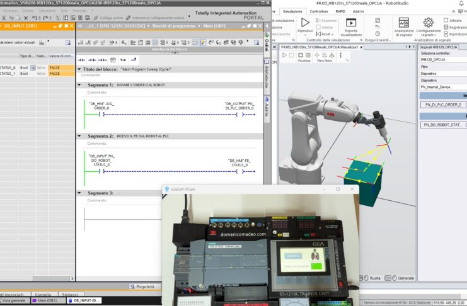Click the Suspendi button in RobotStudio ribbon
This screenshot has height=306, width=467.
coord(326,21)
